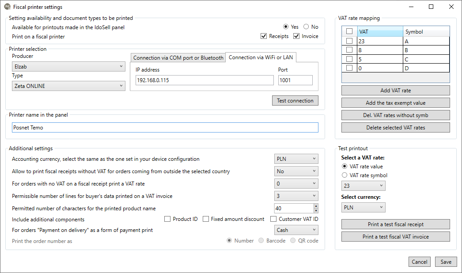
Task: Click the IP address input field
Action: (x=204, y=80)
